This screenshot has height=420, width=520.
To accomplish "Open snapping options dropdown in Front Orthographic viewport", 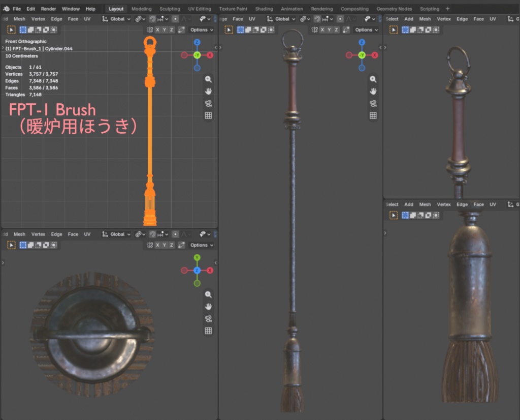I will (x=163, y=19).
